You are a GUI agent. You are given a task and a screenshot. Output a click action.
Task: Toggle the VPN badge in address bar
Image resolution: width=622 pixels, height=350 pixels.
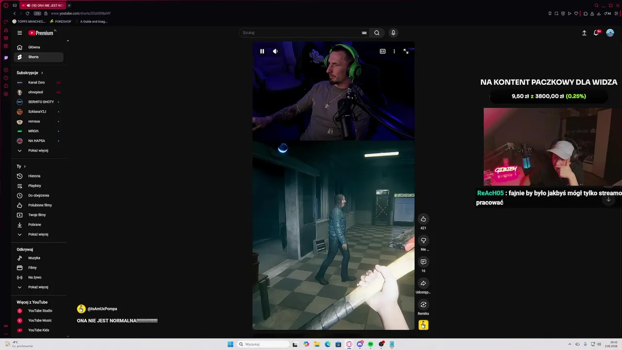[37, 14]
